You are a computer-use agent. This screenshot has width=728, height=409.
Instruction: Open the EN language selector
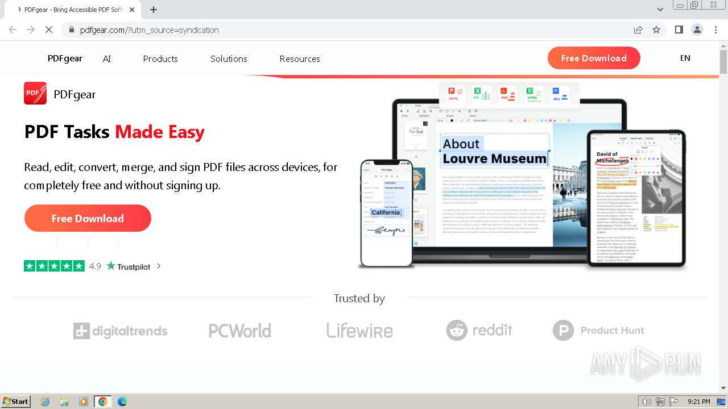tap(685, 58)
